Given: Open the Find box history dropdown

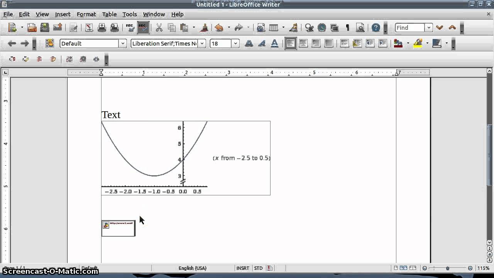Looking at the screenshot, I should pos(428,27).
